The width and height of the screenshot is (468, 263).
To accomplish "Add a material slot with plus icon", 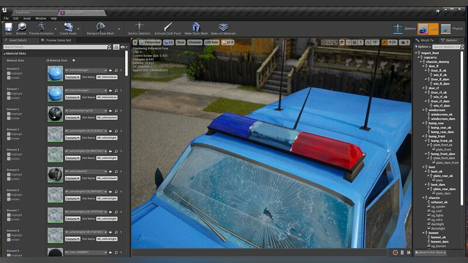I will [x=74, y=60].
